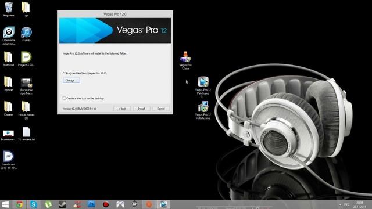Image resolution: width=372 pixels, height=209 pixels.
Task: Open Photoshop from the taskbar
Action: [91, 204]
